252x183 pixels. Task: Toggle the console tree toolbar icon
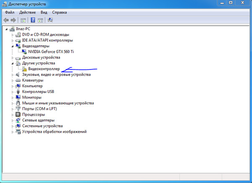click(x=23, y=21)
